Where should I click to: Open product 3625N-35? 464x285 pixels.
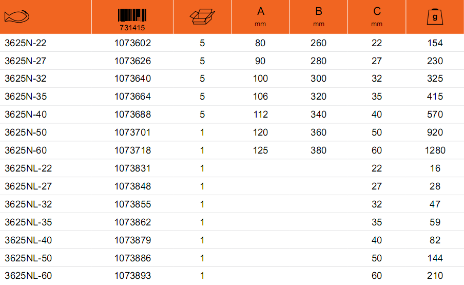26,97
